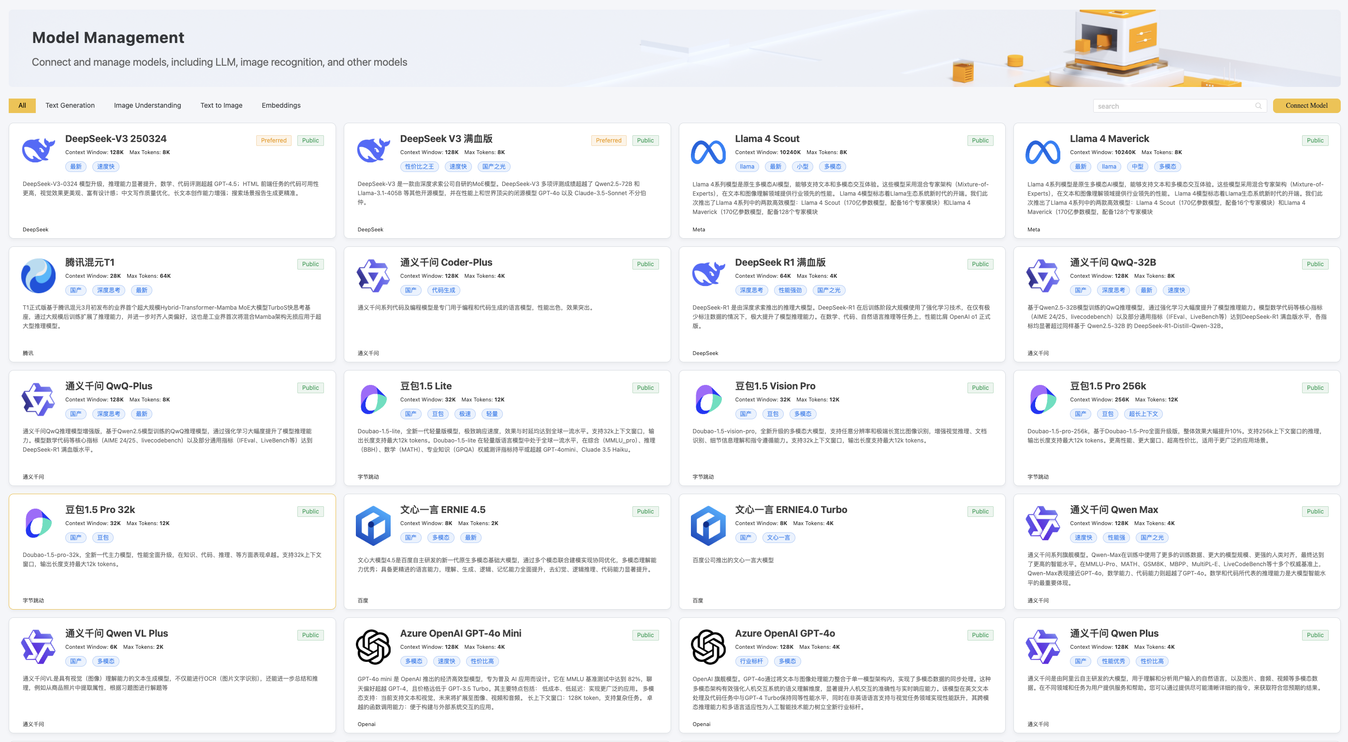This screenshot has height=742, width=1348.
Task: Switch to the Embeddings tab
Action: (x=281, y=105)
